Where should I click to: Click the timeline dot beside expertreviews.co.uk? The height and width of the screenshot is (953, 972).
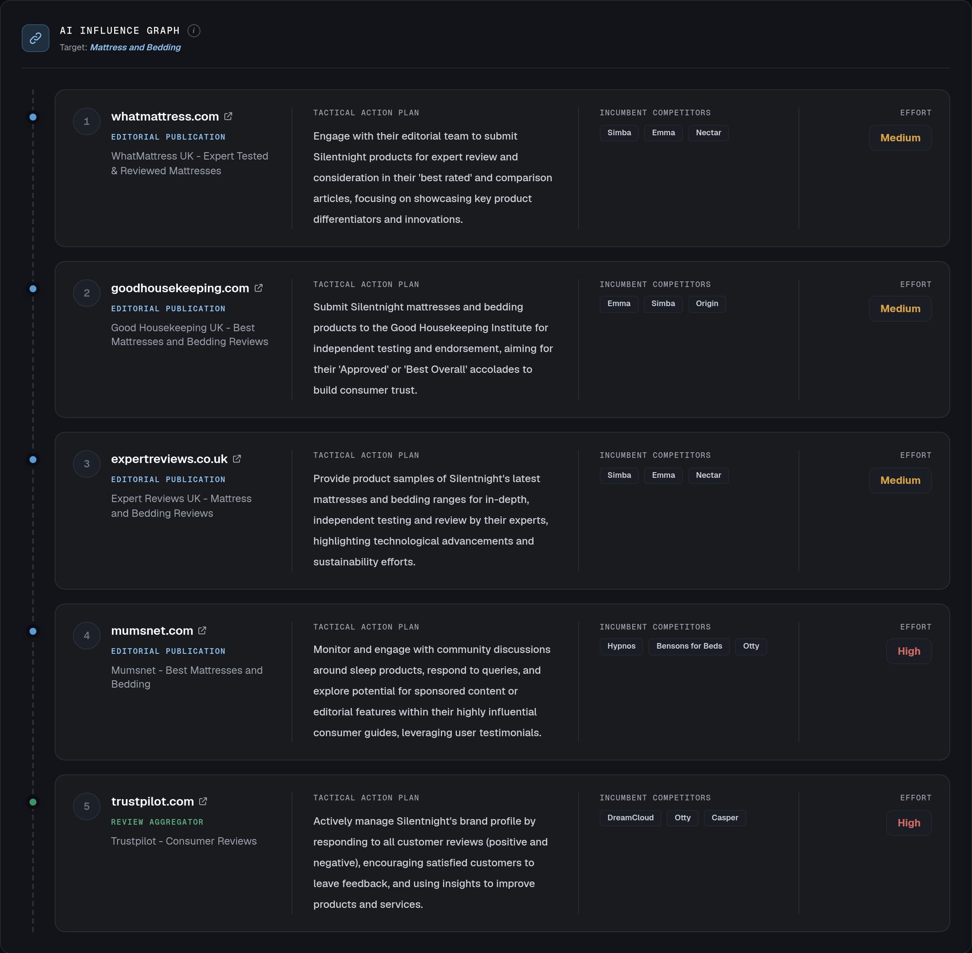point(33,459)
